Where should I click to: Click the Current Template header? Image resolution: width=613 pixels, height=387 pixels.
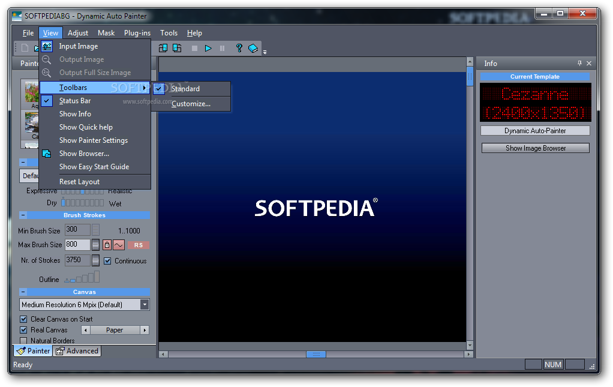[535, 77]
